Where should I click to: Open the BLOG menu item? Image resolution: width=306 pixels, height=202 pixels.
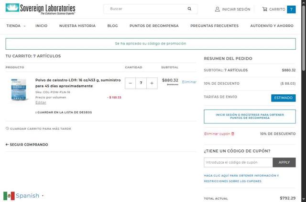point(113,26)
